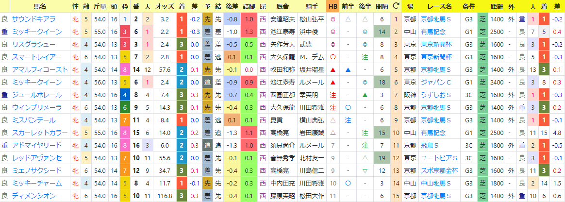
Task: Click the green inverted triangle for ミエノサクシード
Action: tap(365, 170)
